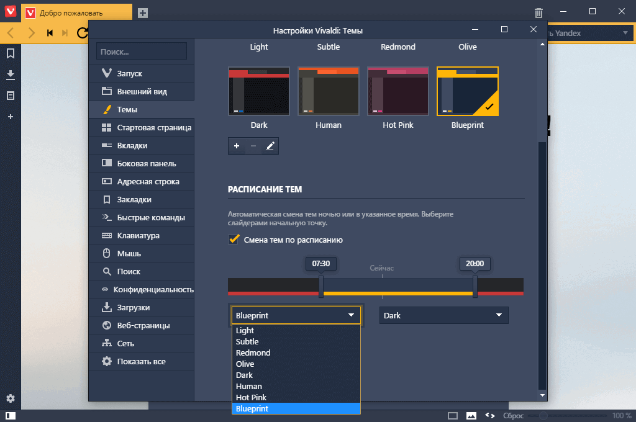Open the Мышь settings section
Image resolution: width=636 pixels, height=422 pixels.
coord(142,253)
